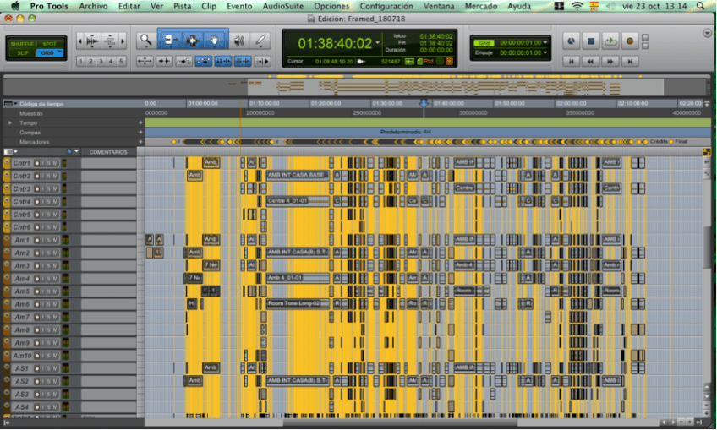Select the Scrubber speaker tool
This screenshot has height=430, width=717.
tap(238, 40)
